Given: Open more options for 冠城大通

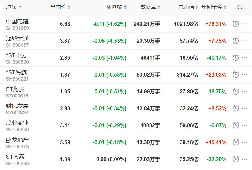Looking at the screenshot, I should (x=244, y=41).
